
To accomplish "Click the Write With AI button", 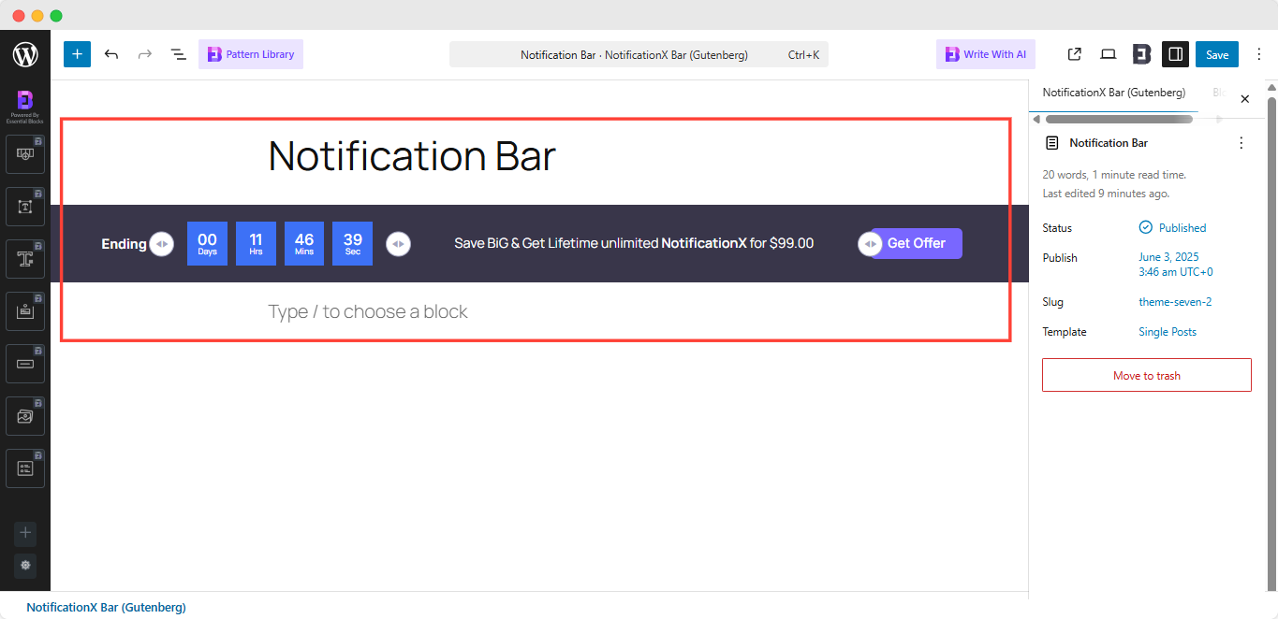I will (986, 54).
